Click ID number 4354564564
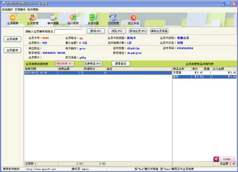The image size is (238, 172). [185, 48]
